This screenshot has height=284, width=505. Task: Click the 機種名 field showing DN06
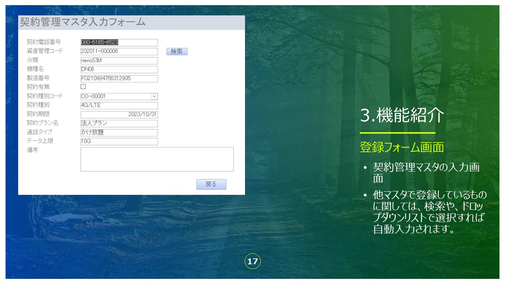[x=119, y=69]
